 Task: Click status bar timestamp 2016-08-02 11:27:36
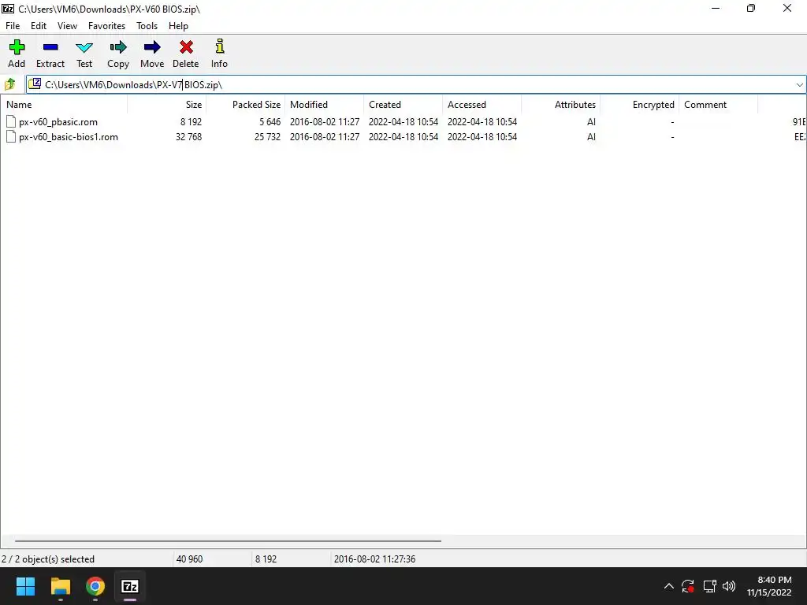[x=374, y=559]
